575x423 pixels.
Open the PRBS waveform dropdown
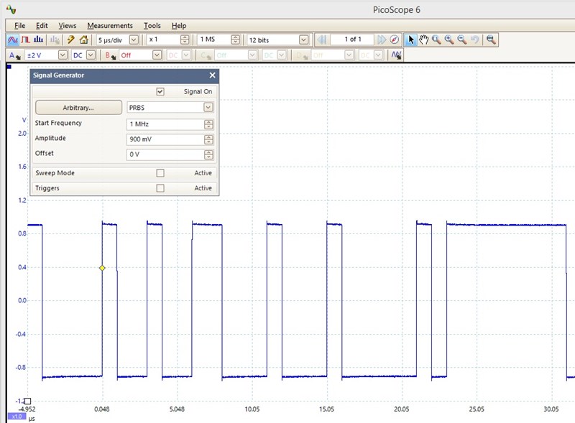(x=208, y=107)
